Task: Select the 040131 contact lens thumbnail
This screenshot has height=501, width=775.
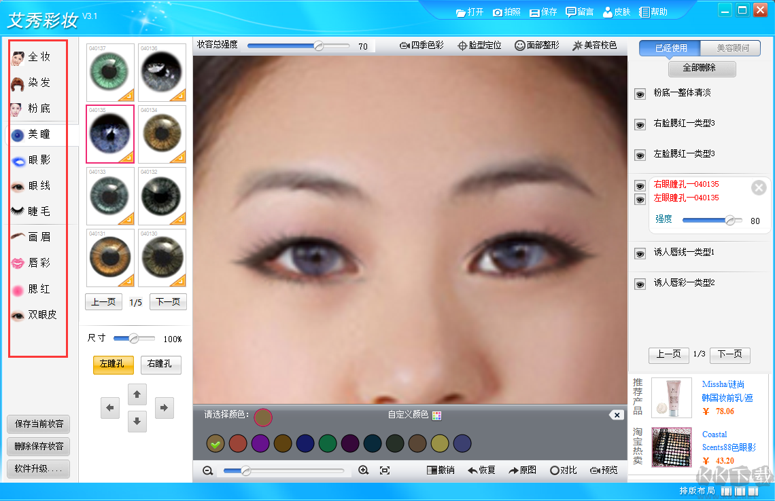Action: [x=109, y=258]
